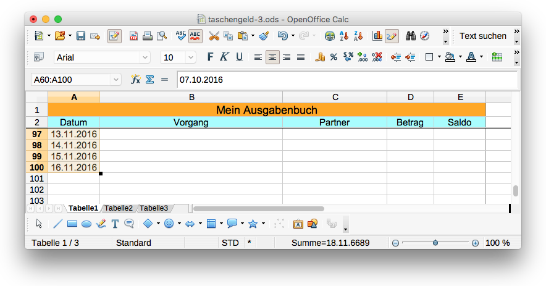The image size is (546, 286).
Task: Adjust the zoom slider handle
Action: (435, 243)
